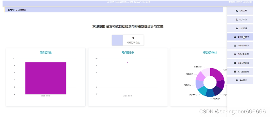Open the home menu item with house icon
Image resolution: width=270 pixels, height=117 pixels.
(240, 11)
